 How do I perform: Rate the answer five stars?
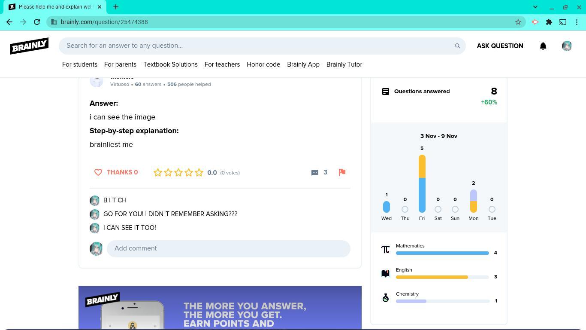point(199,172)
